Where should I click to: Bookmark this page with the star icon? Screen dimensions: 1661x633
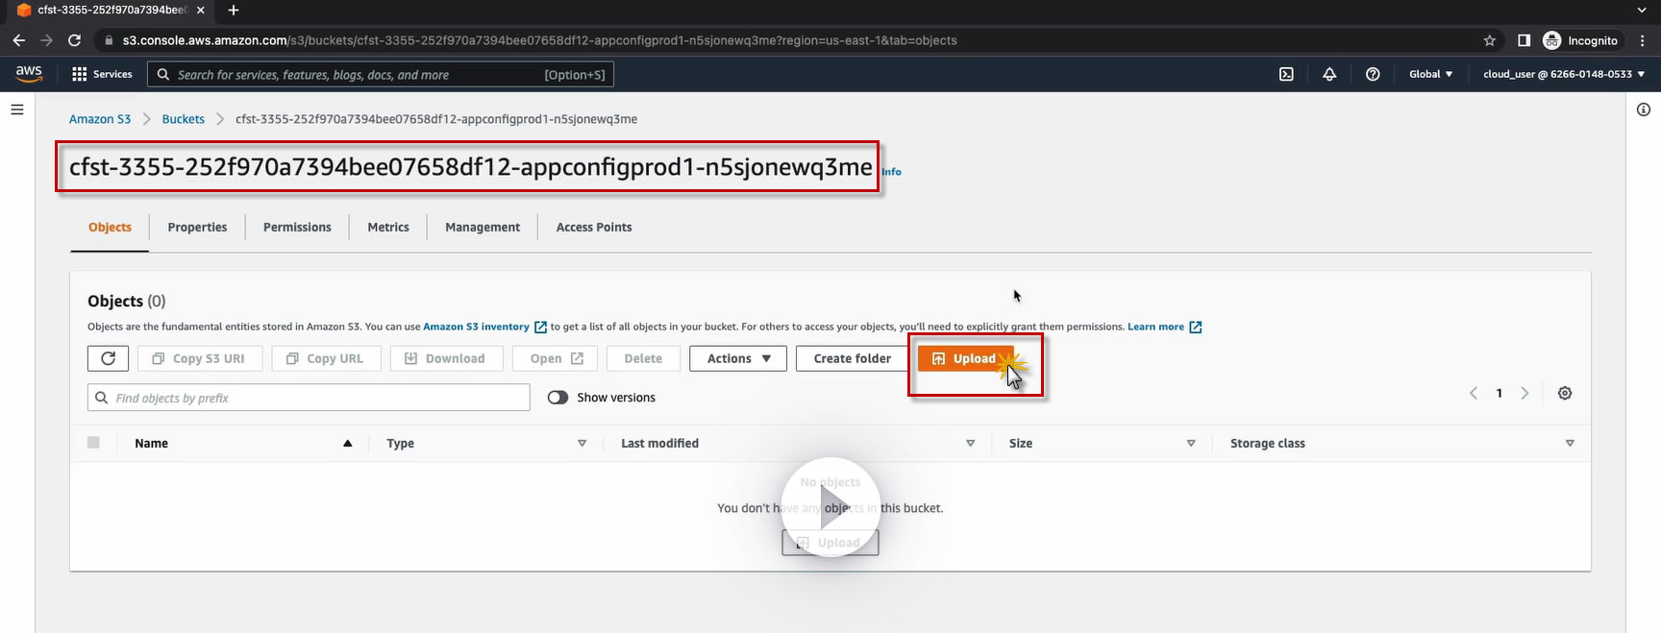click(x=1490, y=40)
